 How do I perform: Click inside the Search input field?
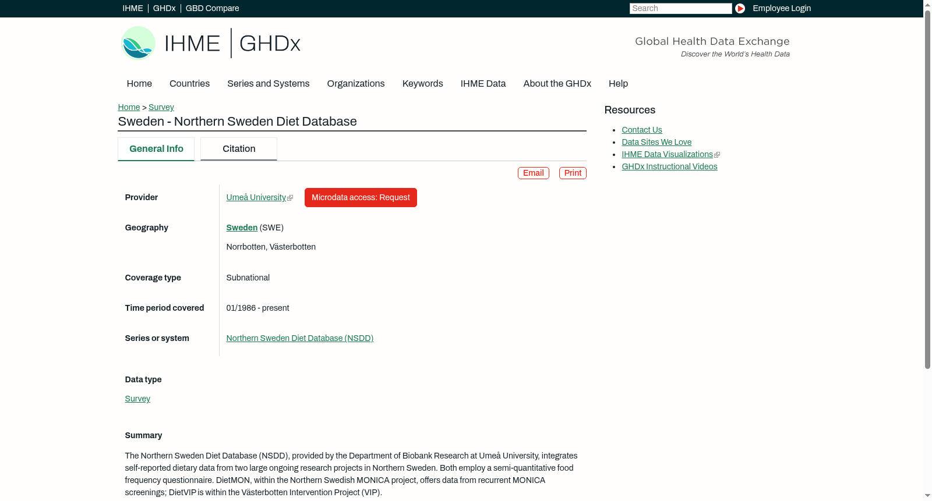[x=680, y=8]
